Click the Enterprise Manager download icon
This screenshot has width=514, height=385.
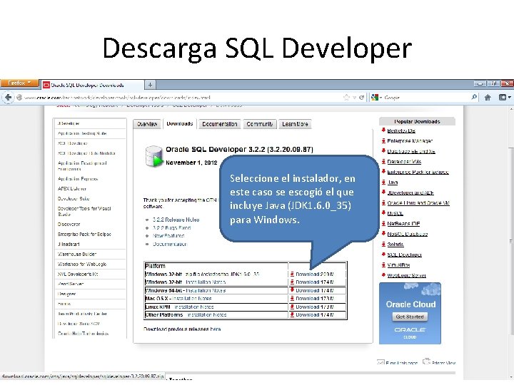pos(383,140)
